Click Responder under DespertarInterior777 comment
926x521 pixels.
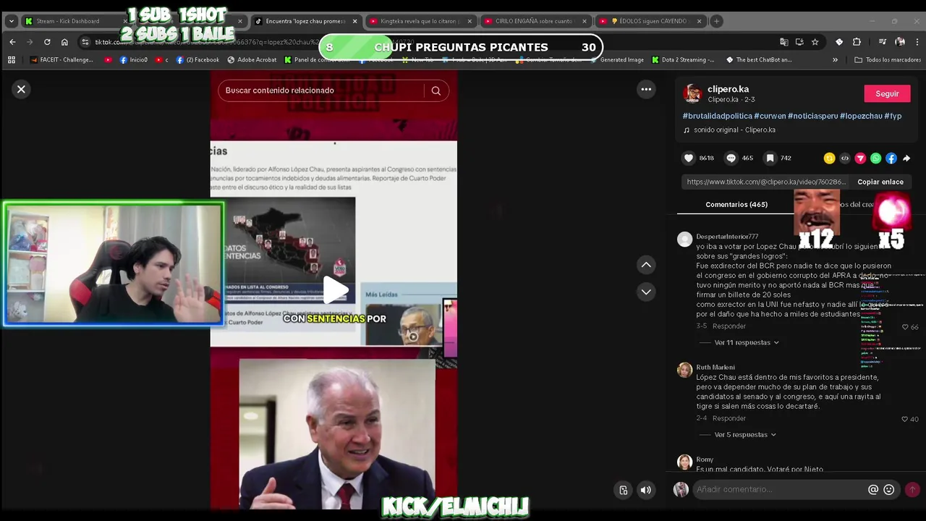pyautogui.click(x=729, y=326)
